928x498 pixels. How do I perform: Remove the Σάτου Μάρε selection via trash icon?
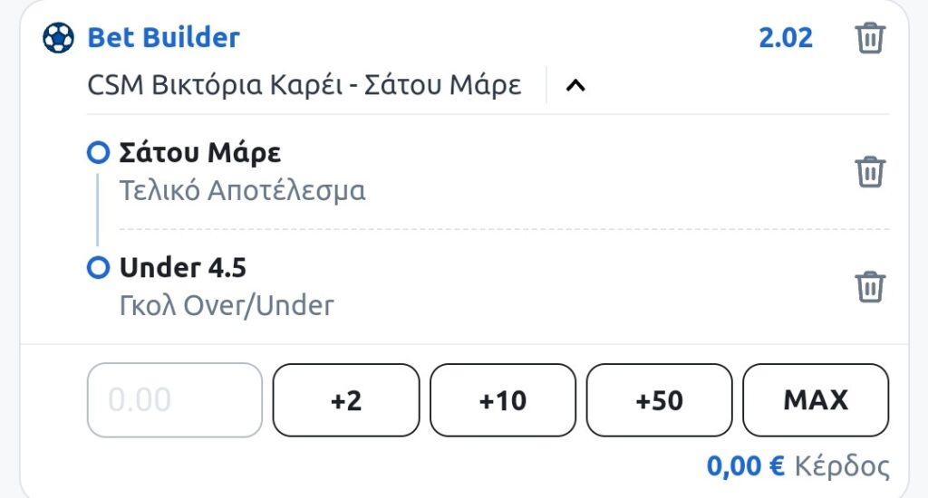[x=870, y=171]
